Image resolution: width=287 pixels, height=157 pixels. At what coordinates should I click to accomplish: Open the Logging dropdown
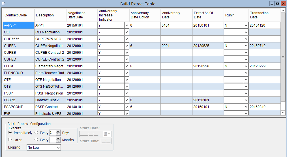click(58, 148)
